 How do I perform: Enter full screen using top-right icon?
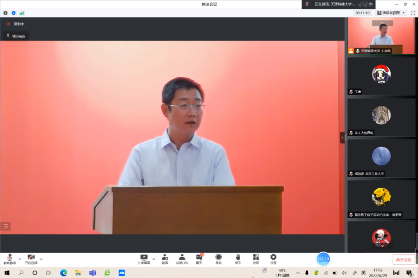(413, 13)
